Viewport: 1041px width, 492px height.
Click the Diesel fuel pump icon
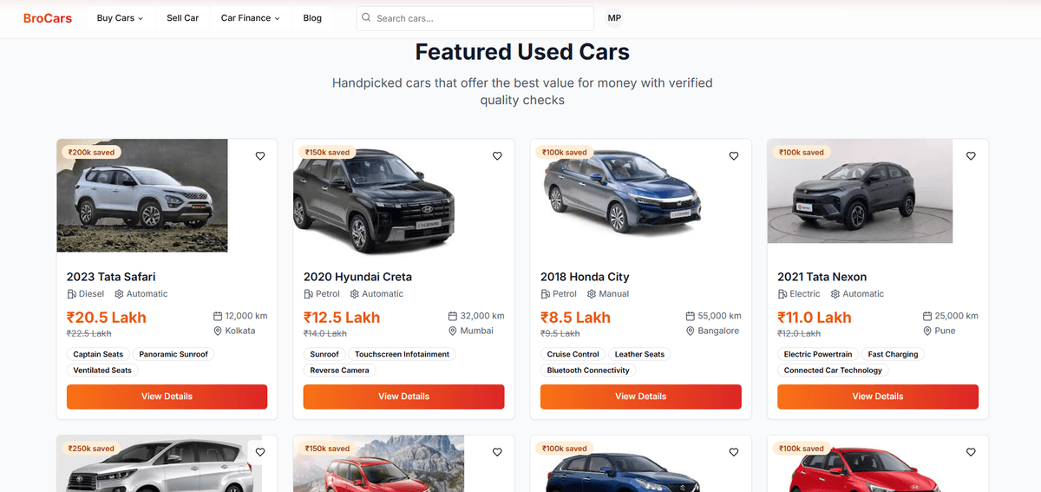[72, 294]
